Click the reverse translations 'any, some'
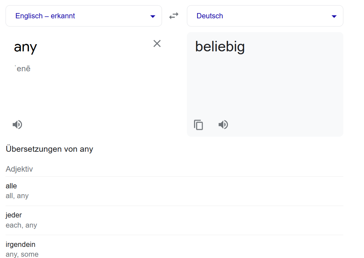The width and height of the screenshot is (364, 258). pos(22,254)
